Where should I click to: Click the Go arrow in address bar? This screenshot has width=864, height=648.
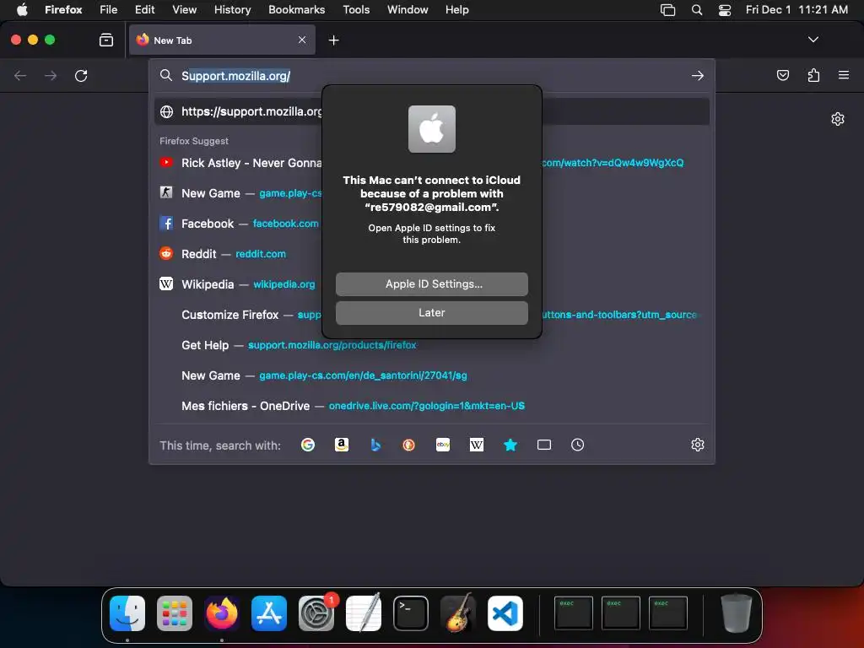698,75
